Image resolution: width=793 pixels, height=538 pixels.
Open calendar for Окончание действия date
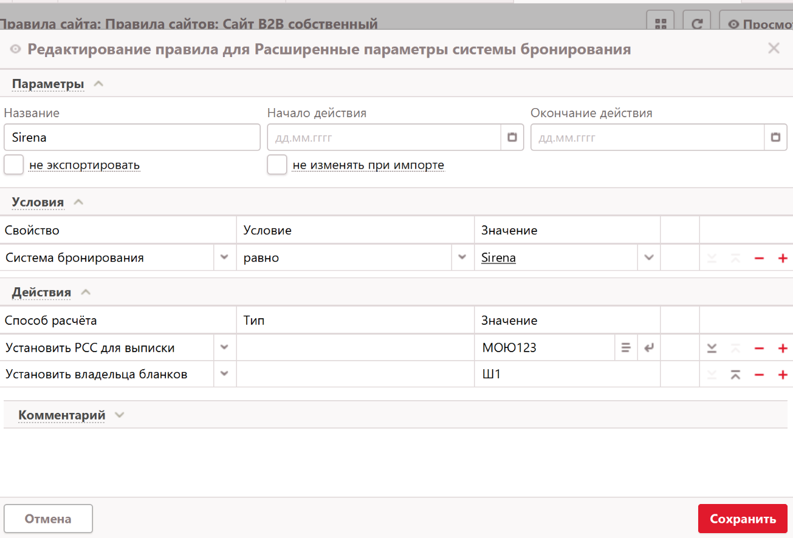pos(775,138)
